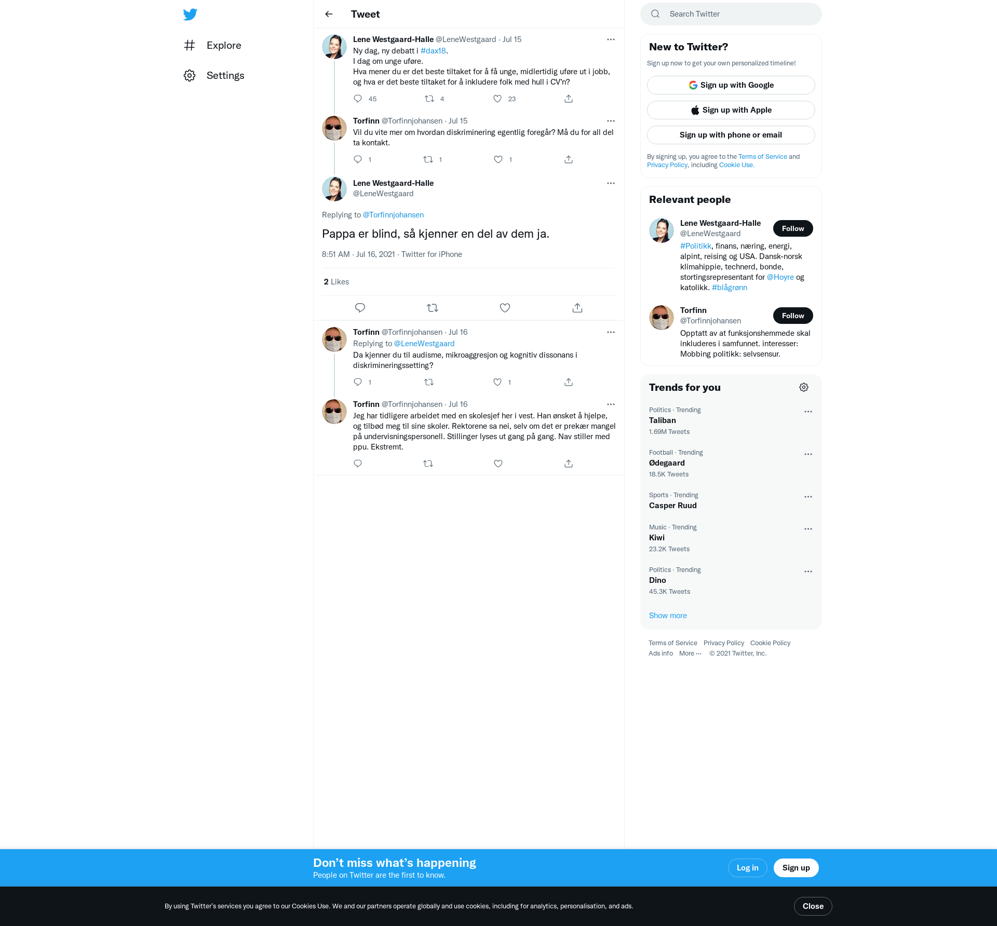Open @LeneWestgaard in Replying to line

424,344
